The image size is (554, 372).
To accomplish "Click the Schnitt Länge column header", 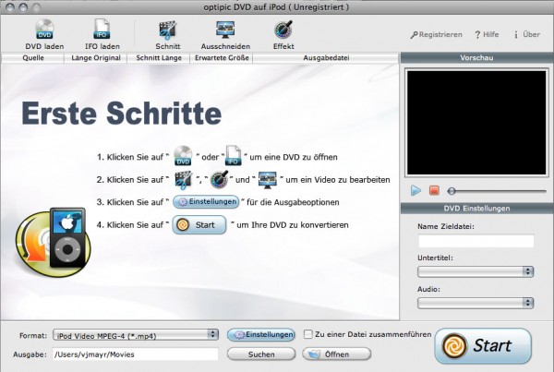I will point(159,58).
